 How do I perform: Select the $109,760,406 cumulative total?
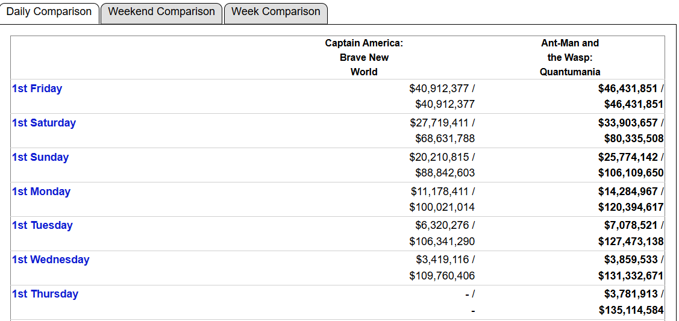[x=442, y=275]
